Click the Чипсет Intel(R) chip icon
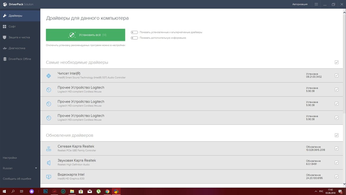This screenshot has width=346, height=195. pyautogui.click(x=48, y=76)
